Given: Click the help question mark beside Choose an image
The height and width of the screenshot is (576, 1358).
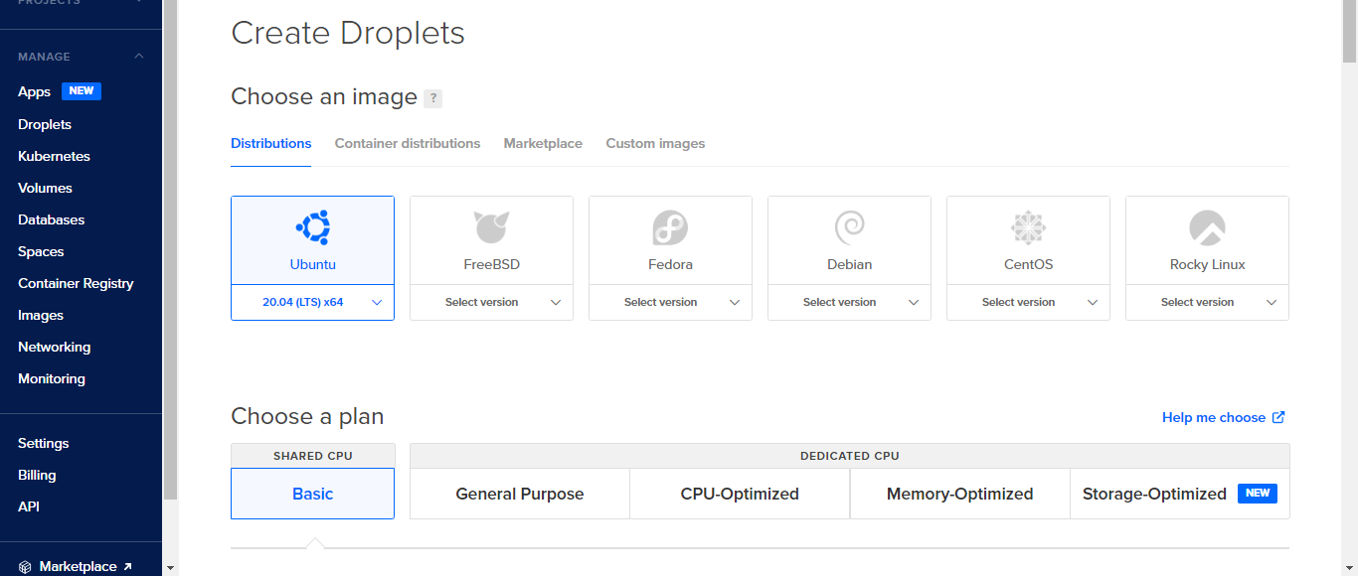Looking at the screenshot, I should [x=432, y=98].
